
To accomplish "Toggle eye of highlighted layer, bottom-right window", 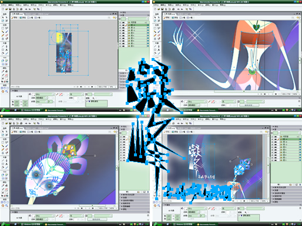I will click(x=276, y=139).
